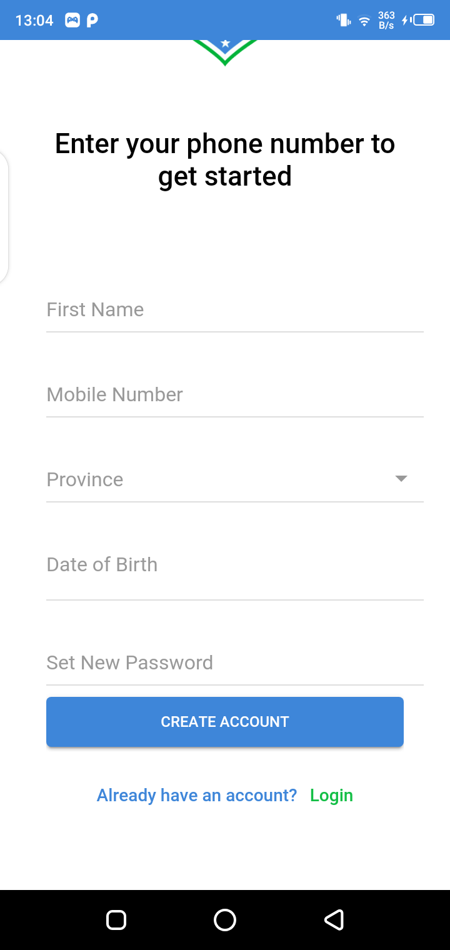Tap the battery charging indicator icon
Viewport: 450px width, 950px height.
(419, 20)
